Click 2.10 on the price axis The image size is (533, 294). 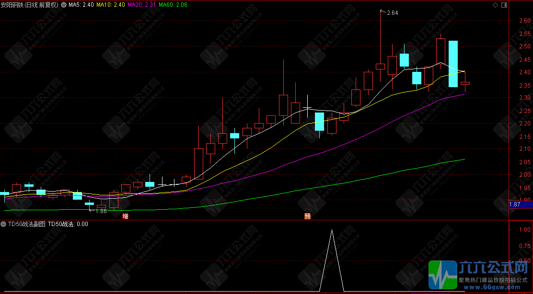(x=525, y=149)
